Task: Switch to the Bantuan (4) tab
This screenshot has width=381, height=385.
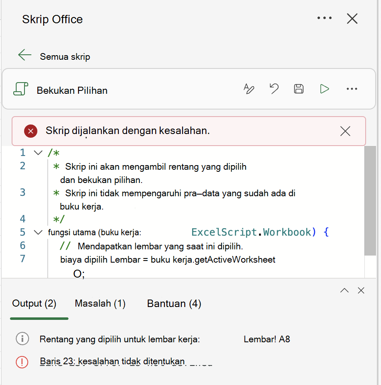Action: [174, 304]
